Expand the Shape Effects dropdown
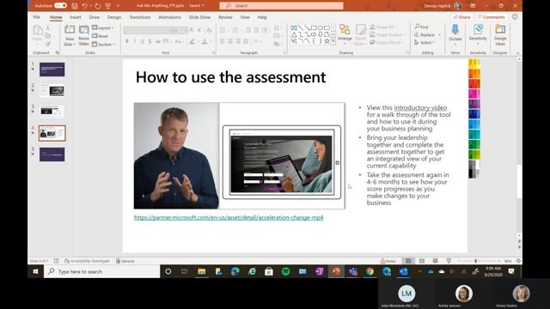550x309 pixels. point(388,42)
